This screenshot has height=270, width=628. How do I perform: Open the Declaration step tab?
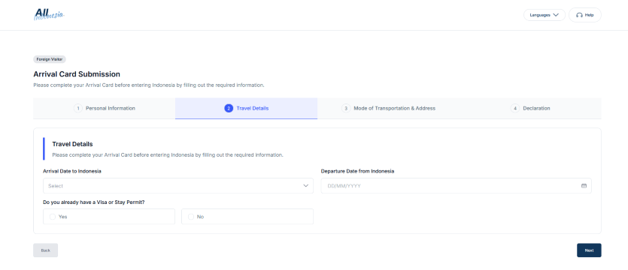point(530,108)
